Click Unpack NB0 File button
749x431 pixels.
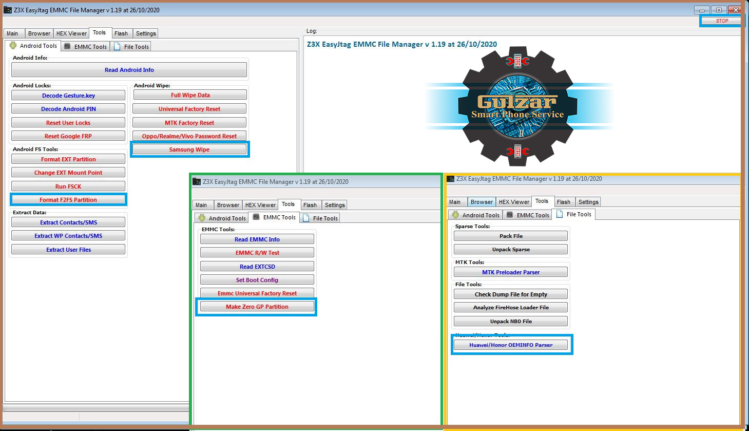tap(511, 322)
